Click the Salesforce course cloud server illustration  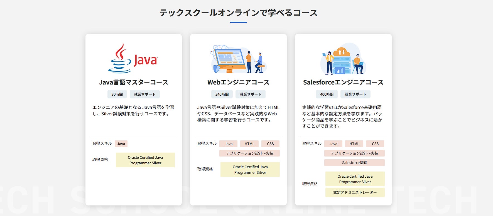343,59
